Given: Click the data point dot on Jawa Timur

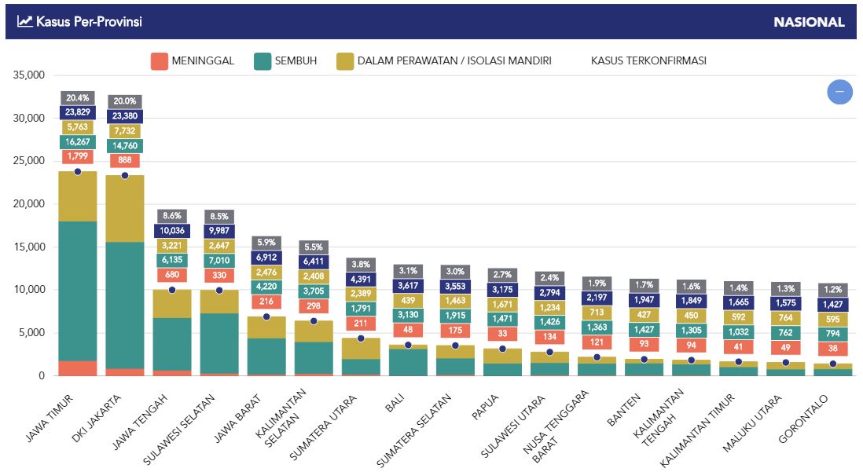Looking at the screenshot, I should (x=78, y=171).
